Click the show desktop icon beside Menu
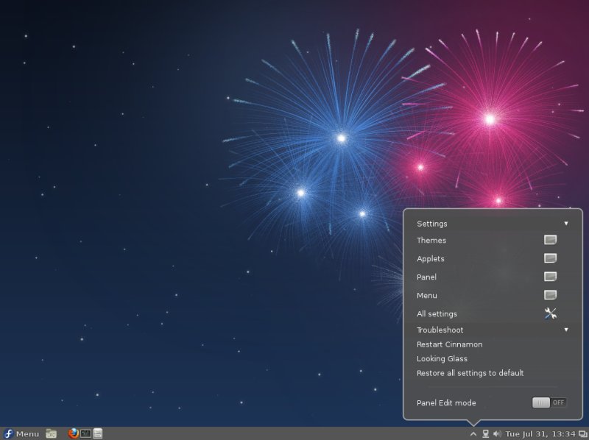Viewport: 589px width, 440px height. [x=51, y=433]
